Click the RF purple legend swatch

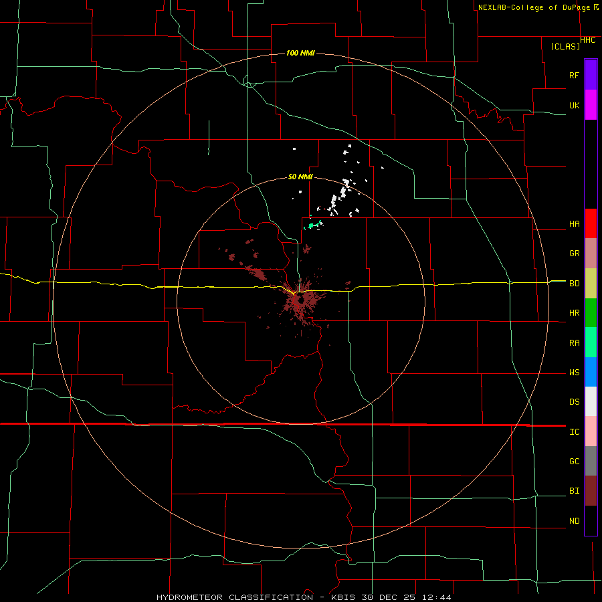[591, 75]
